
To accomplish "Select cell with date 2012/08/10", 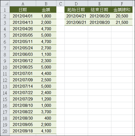I will 23,105.
